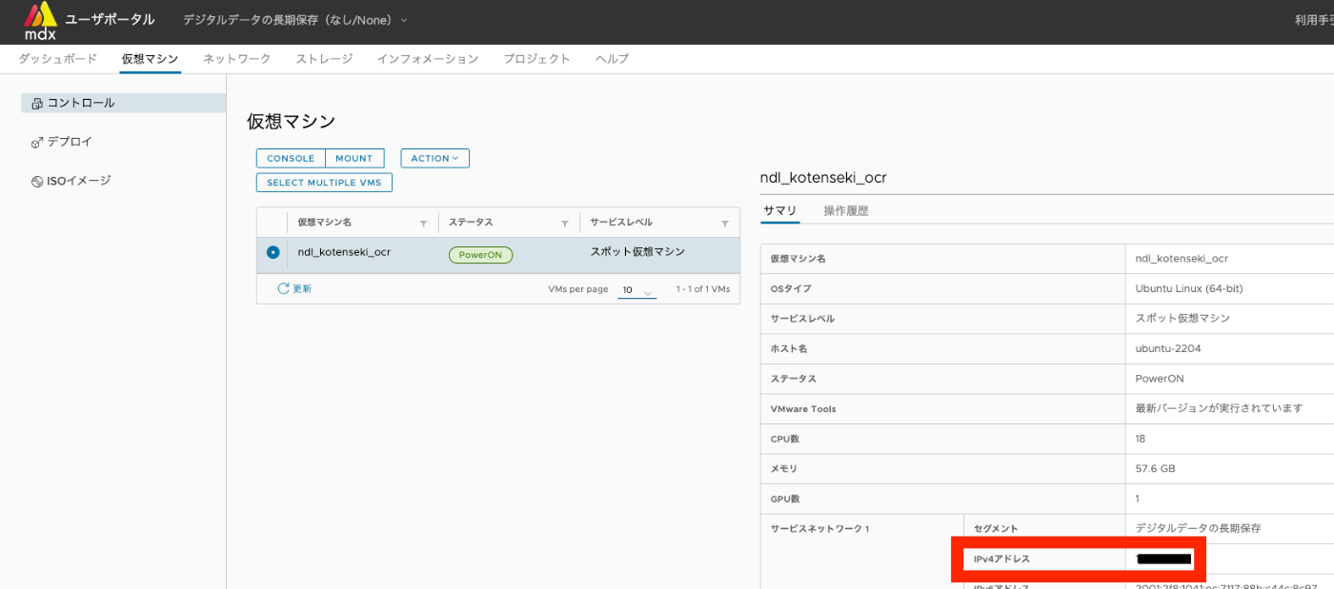Click the サービスネットワーク 1 label
This screenshot has width=1334, height=589.
[820, 529]
